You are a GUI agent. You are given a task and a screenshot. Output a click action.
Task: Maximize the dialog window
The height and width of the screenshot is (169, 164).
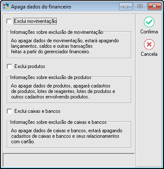tap(140, 6)
